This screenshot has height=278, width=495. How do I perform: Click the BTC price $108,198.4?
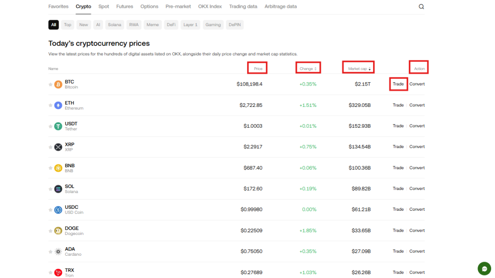249,84
